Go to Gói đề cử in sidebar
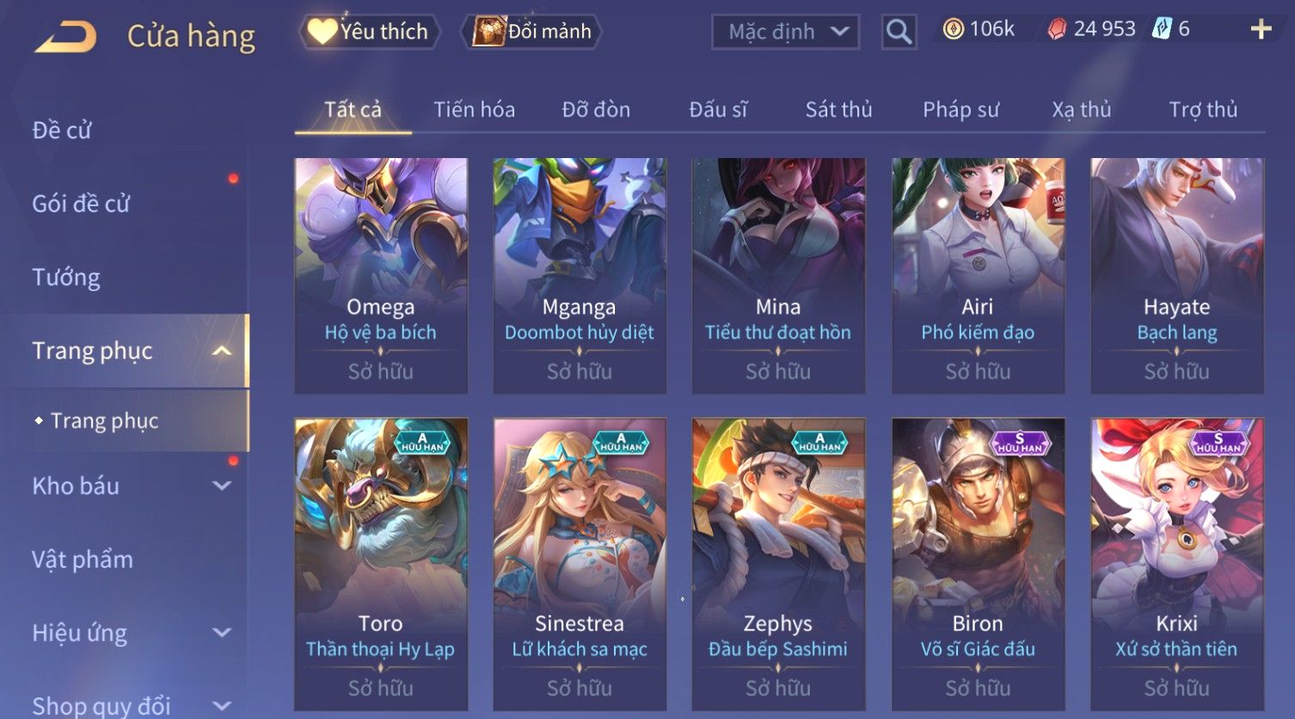 point(81,204)
